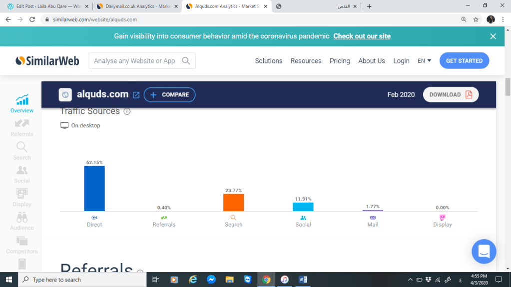Click the GET STARTED button
This screenshot has height=287, width=511.
(464, 61)
